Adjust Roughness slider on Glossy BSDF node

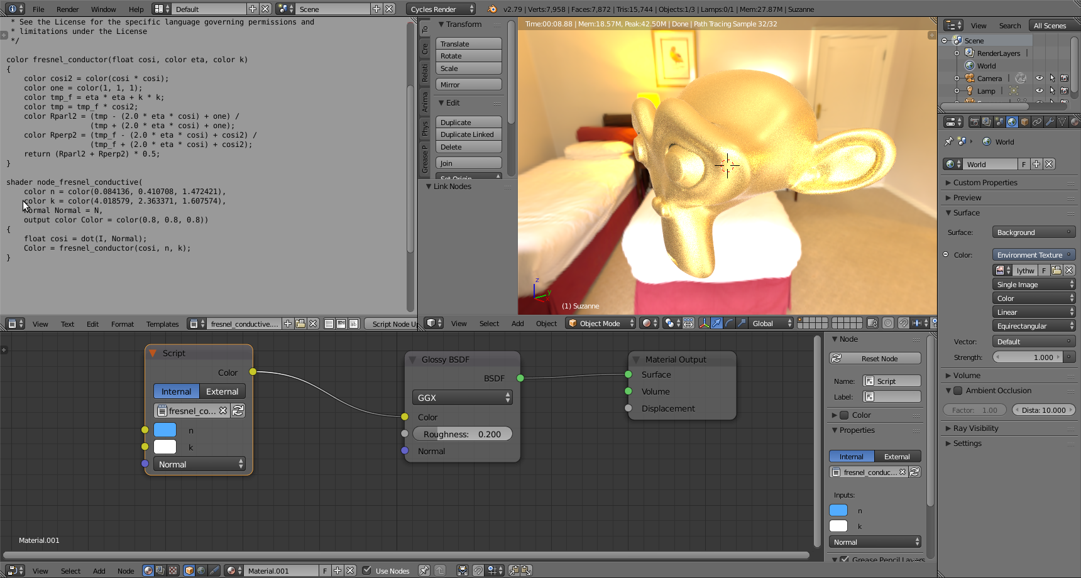click(x=463, y=434)
